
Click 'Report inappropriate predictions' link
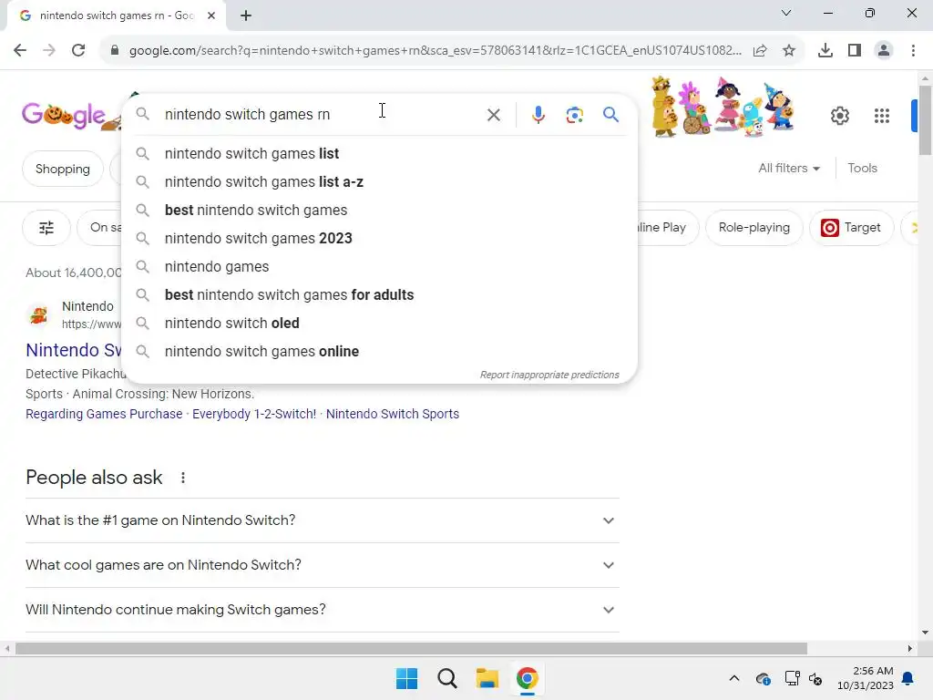(549, 375)
